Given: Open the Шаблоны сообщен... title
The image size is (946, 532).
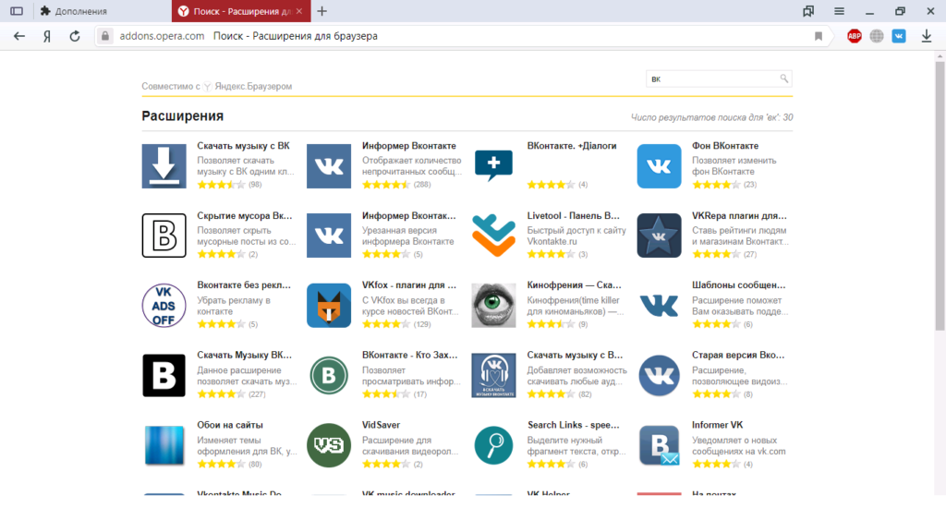Looking at the screenshot, I should click(x=738, y=285).
